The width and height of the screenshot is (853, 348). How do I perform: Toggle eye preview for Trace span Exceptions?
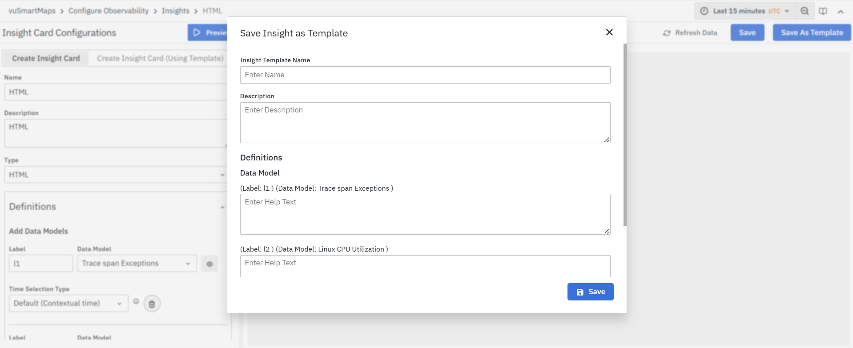(x=209, y=264)
